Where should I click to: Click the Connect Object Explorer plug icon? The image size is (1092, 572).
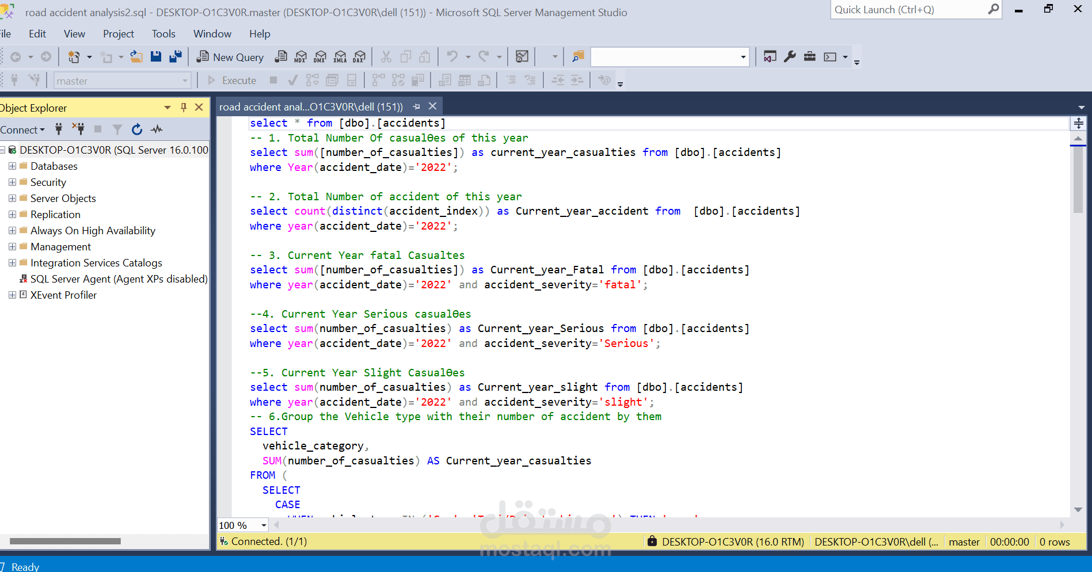(x=59, y=129)
